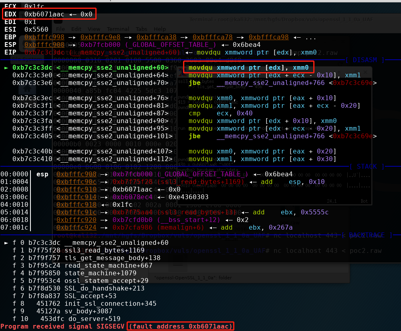The image size is (401, 331).
Task: Click the EDI register row
Action: pyautogui.click(x=20, y=22)
